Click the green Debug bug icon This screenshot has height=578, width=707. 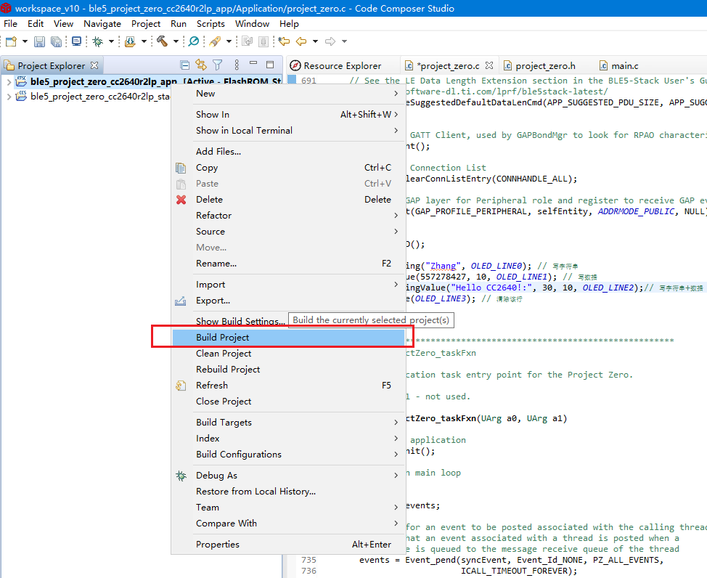coord(97,41)
